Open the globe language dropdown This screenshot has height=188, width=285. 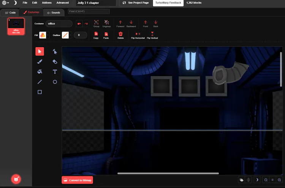tap(5, 3)
